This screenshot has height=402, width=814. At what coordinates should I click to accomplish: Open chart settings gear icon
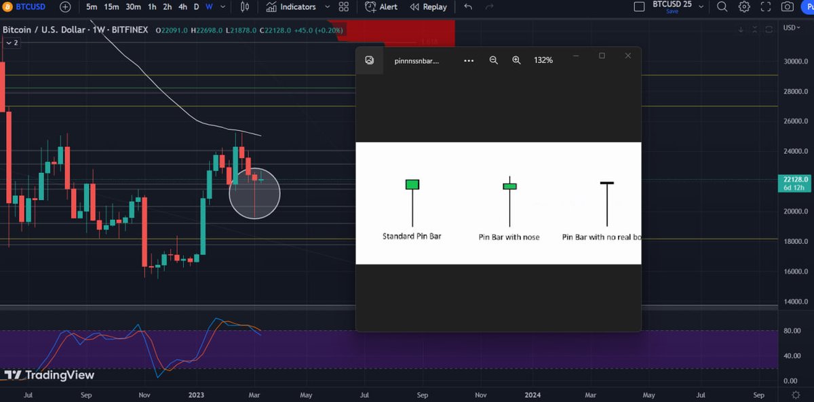[x=744, y=7]
